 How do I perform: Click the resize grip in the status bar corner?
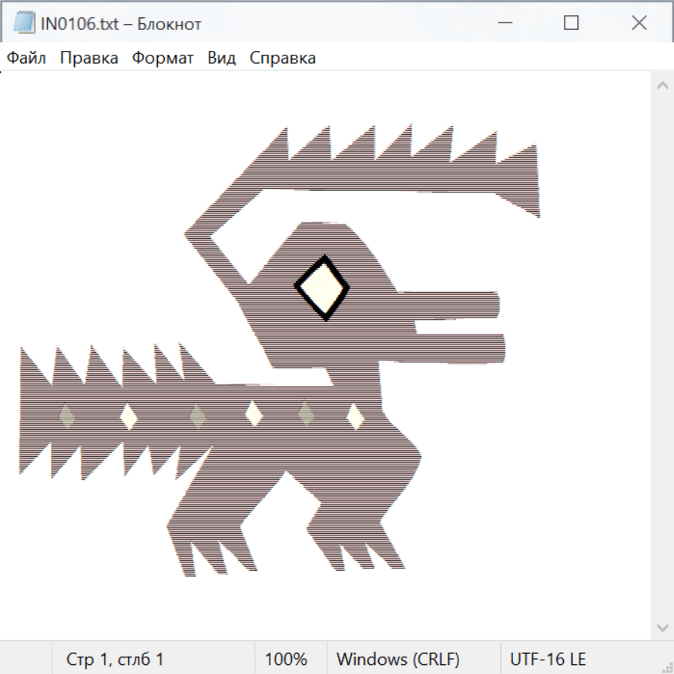pyautogui.click(x=667, y=667)
